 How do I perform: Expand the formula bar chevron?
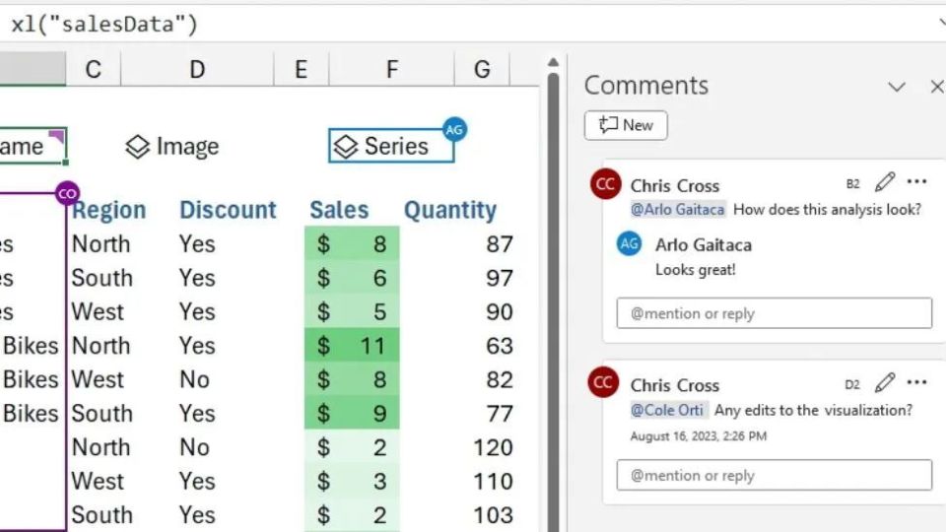click(943, 23)
